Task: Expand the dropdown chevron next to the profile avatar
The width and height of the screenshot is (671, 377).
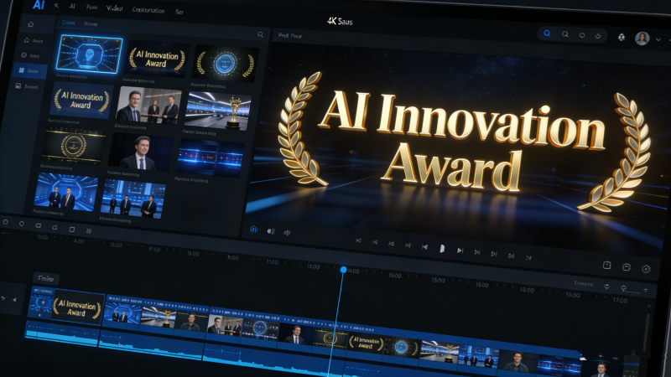Action: pos(658,39)
